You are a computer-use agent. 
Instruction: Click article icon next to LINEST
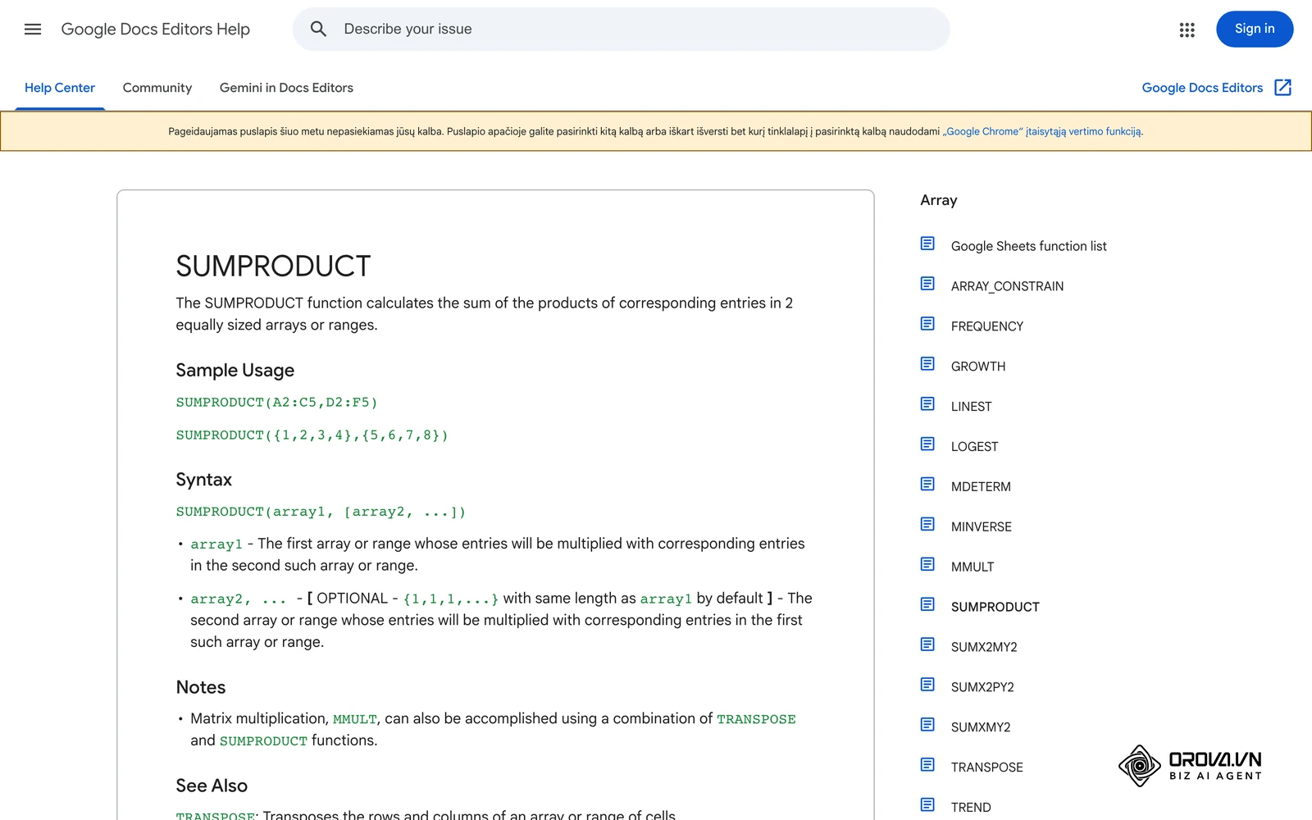[927, 405]
